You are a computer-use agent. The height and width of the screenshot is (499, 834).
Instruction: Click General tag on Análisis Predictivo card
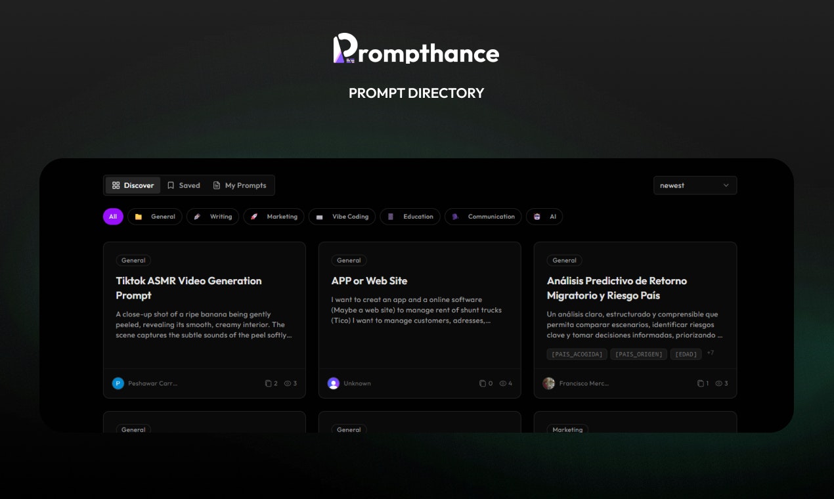click(564, 260)
